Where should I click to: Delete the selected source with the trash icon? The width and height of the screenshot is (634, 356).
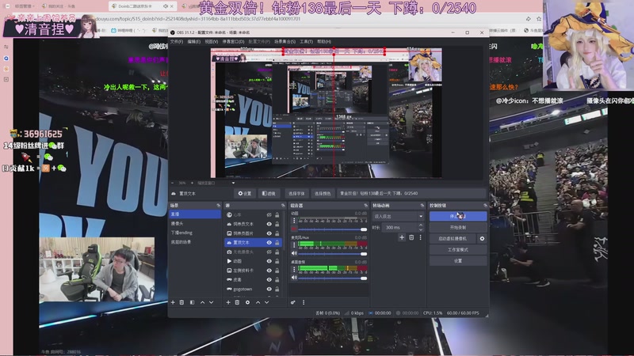pyautogui.click(x=237, y=302)
